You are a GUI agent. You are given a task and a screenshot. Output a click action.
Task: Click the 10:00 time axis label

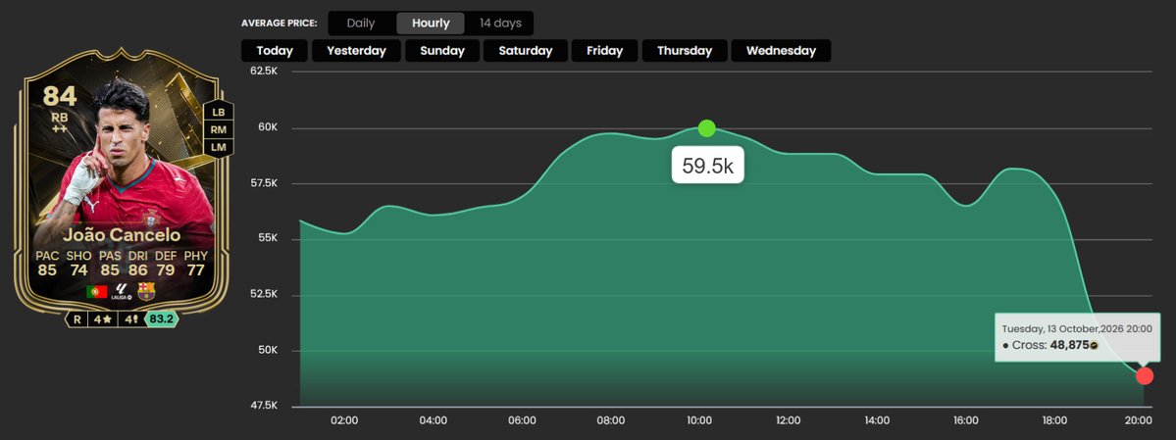click(699, 420)
